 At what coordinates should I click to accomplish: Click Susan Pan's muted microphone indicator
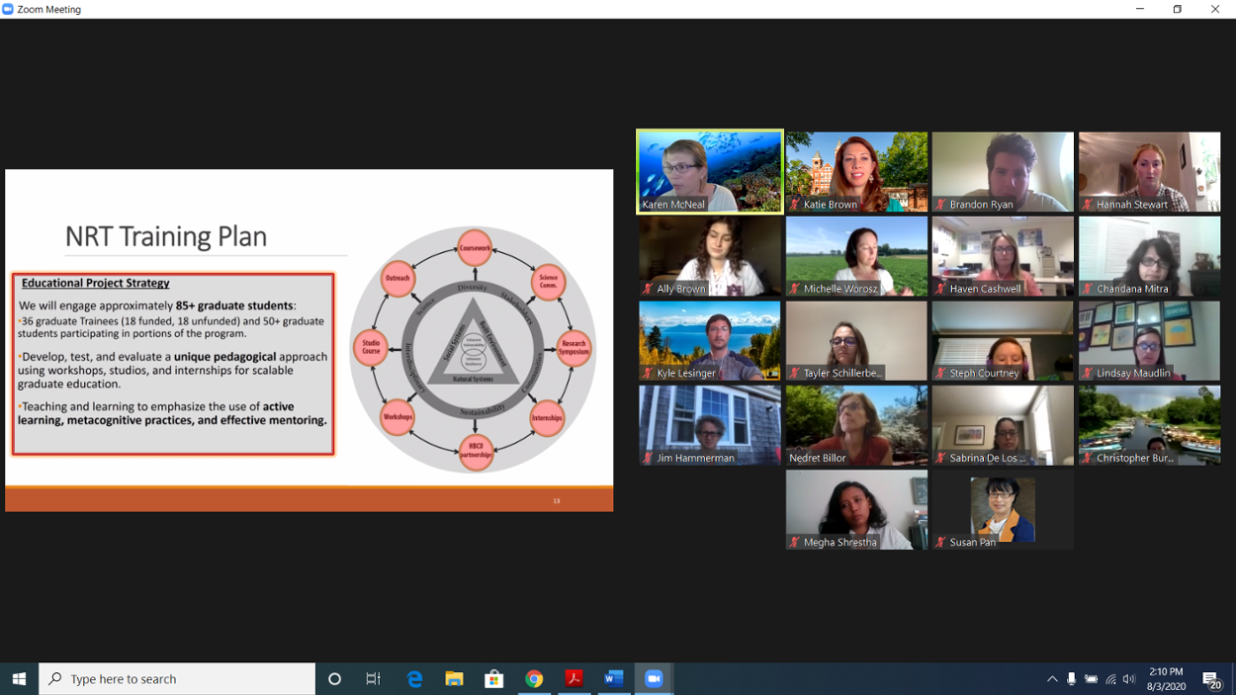click(x=941, y=543)
